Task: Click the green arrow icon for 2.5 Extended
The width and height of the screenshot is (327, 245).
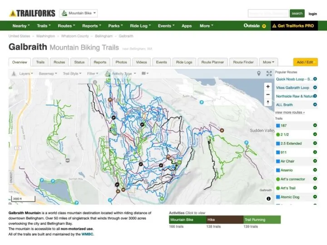Action: 315,143
